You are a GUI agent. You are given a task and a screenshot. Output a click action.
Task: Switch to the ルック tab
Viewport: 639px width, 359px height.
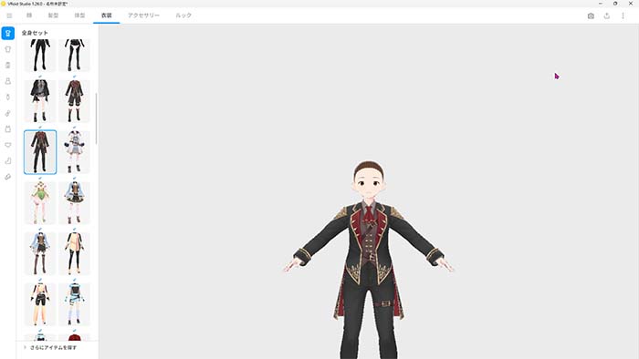[183, 15]
